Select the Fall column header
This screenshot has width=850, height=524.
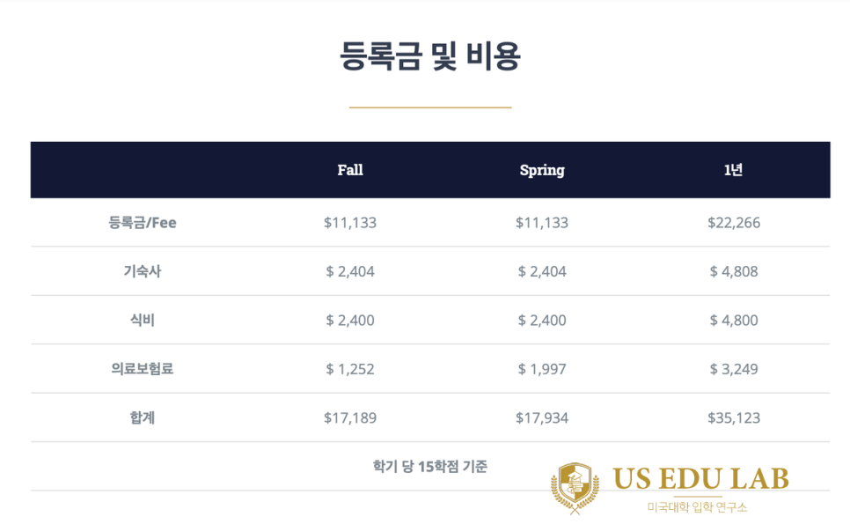pyautogui.click(x=350, y=170)
